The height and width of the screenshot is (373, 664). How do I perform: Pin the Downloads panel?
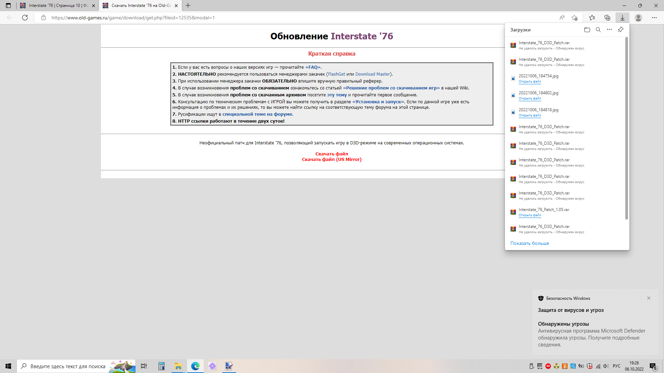[x=621, y=30]
